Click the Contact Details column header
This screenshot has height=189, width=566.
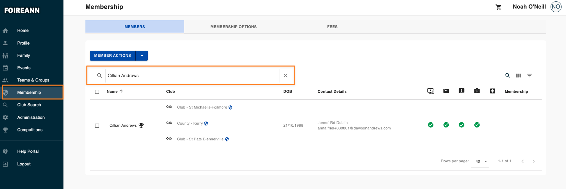tap(332, 91)
